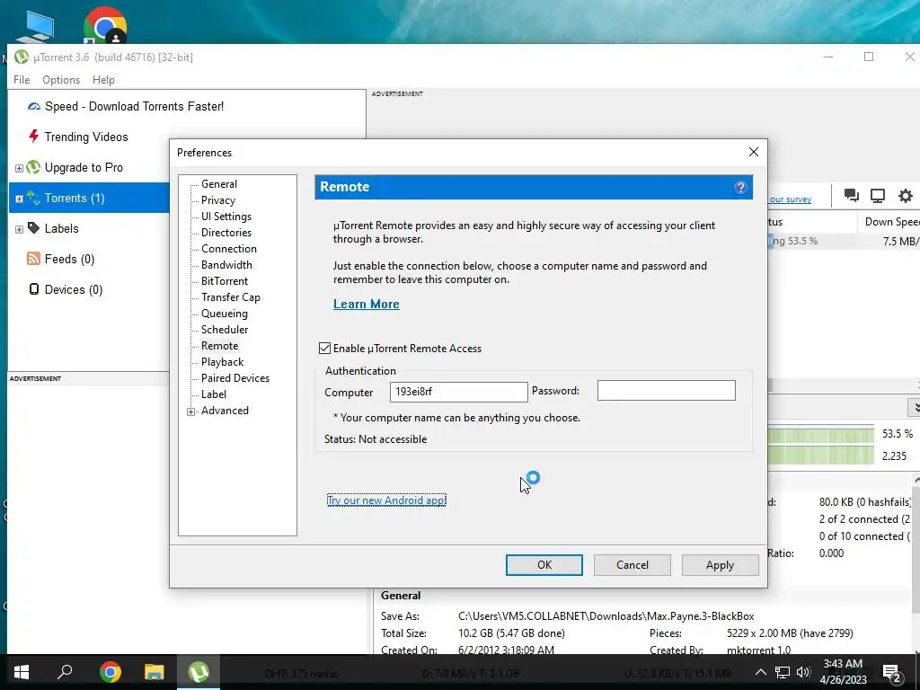Open Try our new Android app link
Image resolution: width=920 pixels, height=690 pixels.
pos(386,500)
